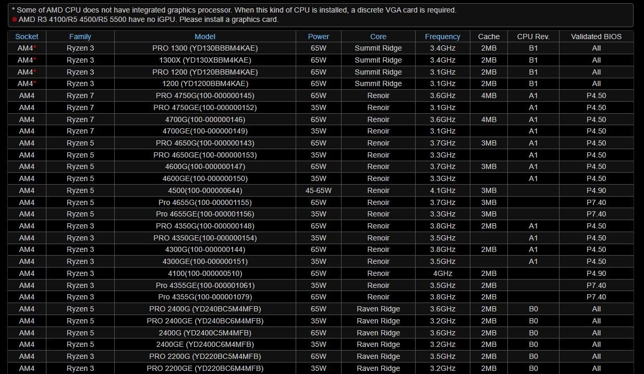Click the Validated BIOS column header
This screenshot has width=644, height=374.
[x=596, y=37]
